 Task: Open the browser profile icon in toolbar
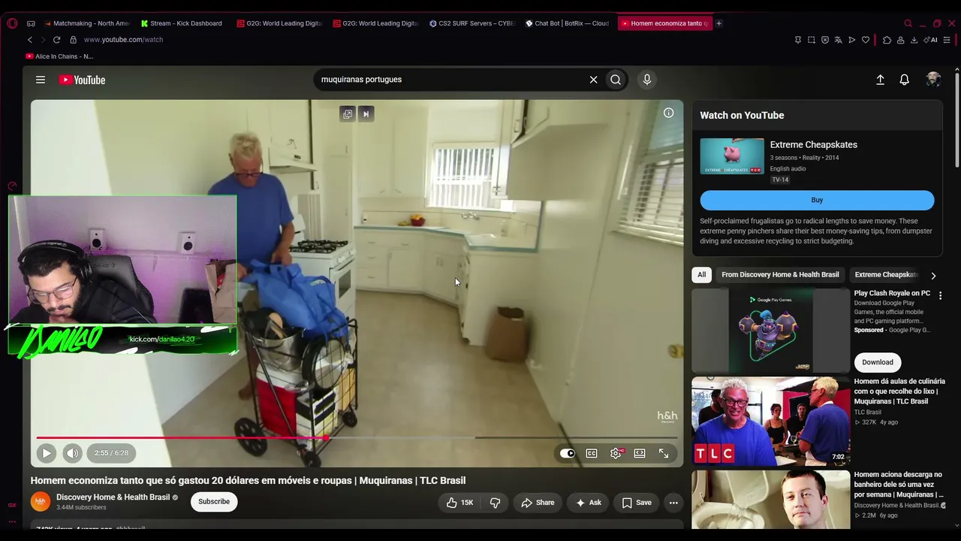900,40
